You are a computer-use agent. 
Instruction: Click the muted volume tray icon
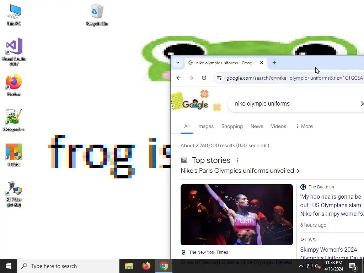pos(318,266)
